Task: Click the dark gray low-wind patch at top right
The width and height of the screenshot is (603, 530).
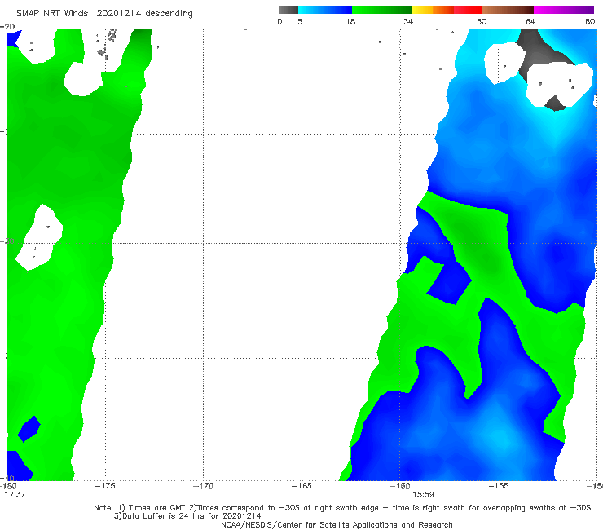Action: click(536, 50)
